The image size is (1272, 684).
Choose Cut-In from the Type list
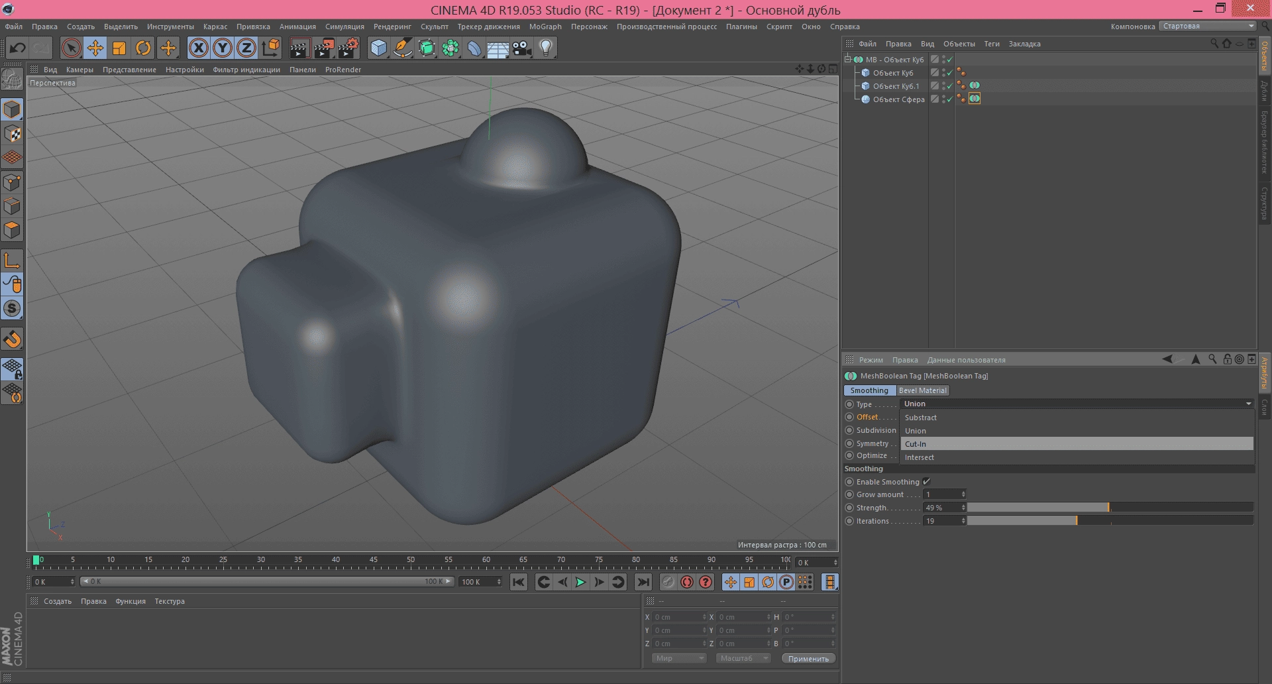pyautogui.click(x=1077, y=444)
